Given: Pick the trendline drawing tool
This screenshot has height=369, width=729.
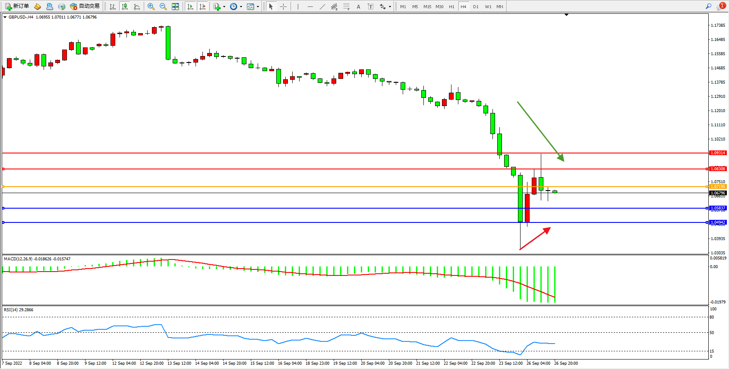Looking at the screenshot, I should [x=322, y=6].
